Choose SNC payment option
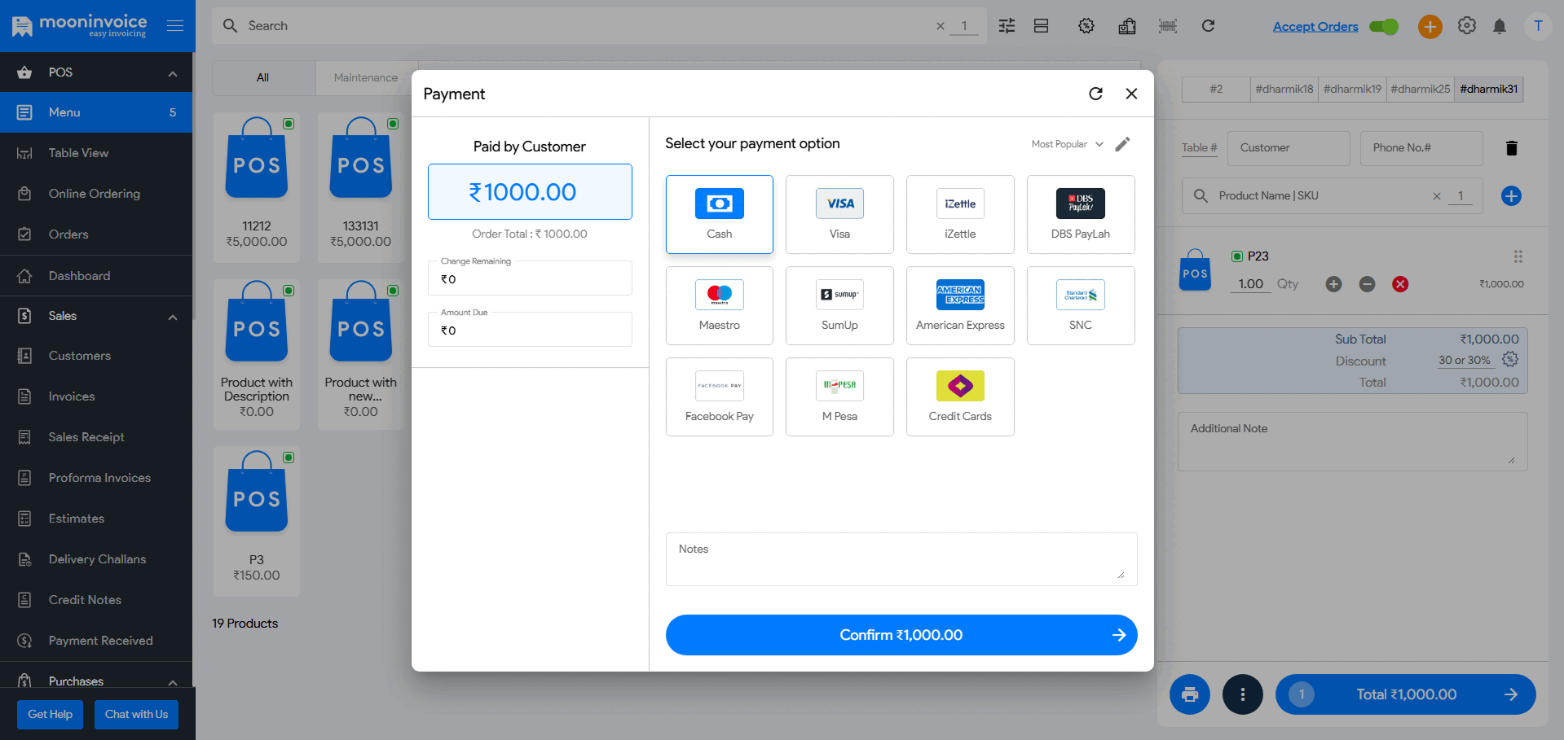Image resolution: width=1564 pixels, height=740 pixels. click(x=1081, y=305)
